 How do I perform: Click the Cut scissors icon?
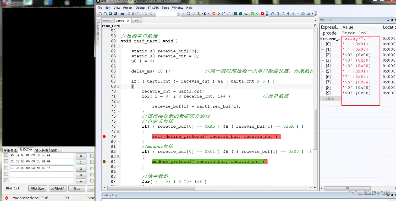(x=129, y=14)
